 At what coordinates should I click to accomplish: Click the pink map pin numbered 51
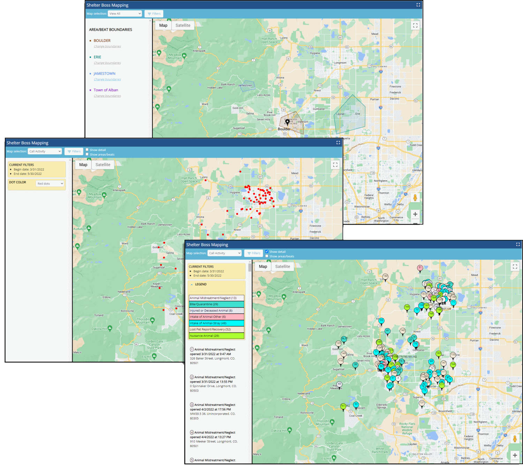point(420,268)
